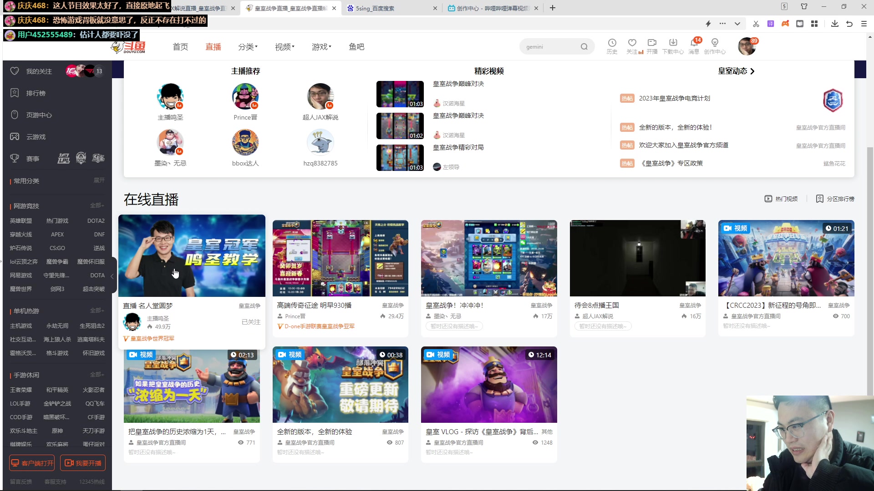Open 云游戏 in the sidebar
This screenshot has height=491, width=874.
point(36,137)
